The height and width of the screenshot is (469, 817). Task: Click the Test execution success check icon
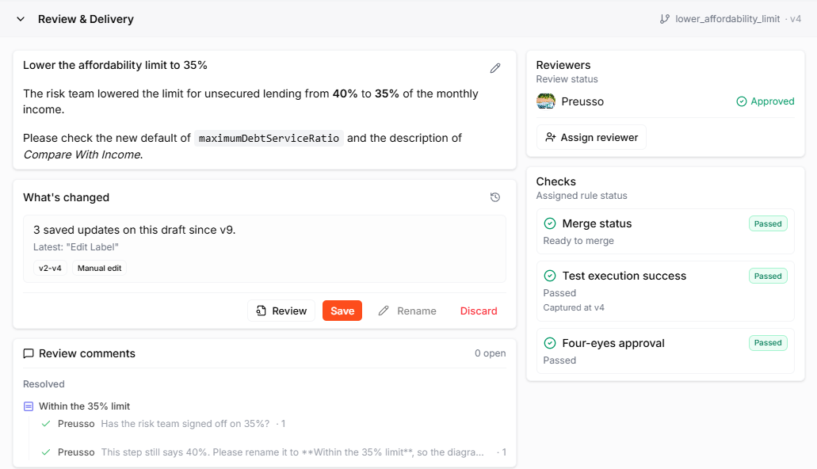550,276
